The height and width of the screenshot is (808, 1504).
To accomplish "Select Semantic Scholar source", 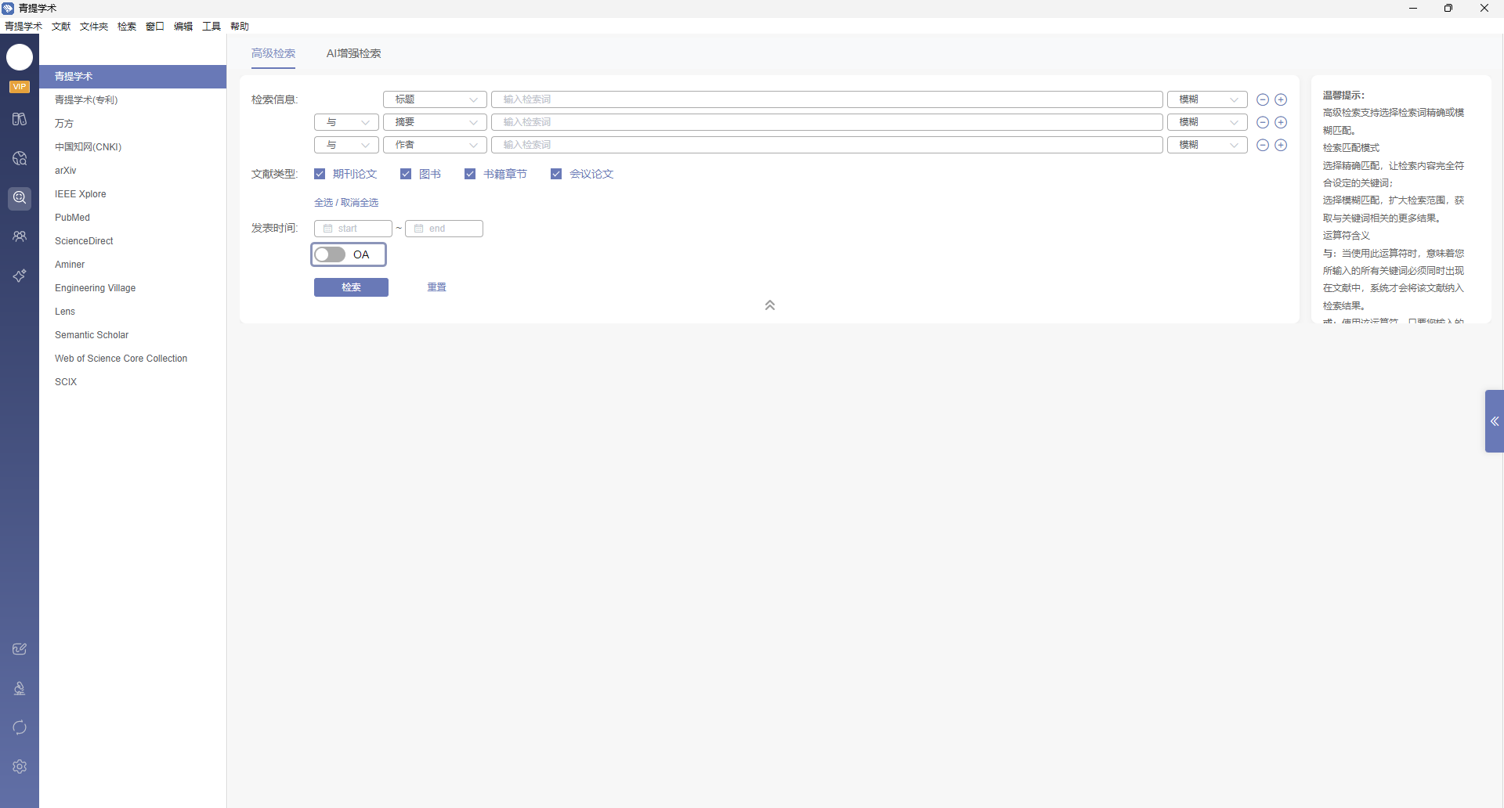I will click(133, 335).
